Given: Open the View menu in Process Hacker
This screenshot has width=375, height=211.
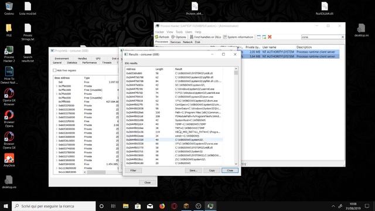Looking at the screenshot, I should coord(170,32).
